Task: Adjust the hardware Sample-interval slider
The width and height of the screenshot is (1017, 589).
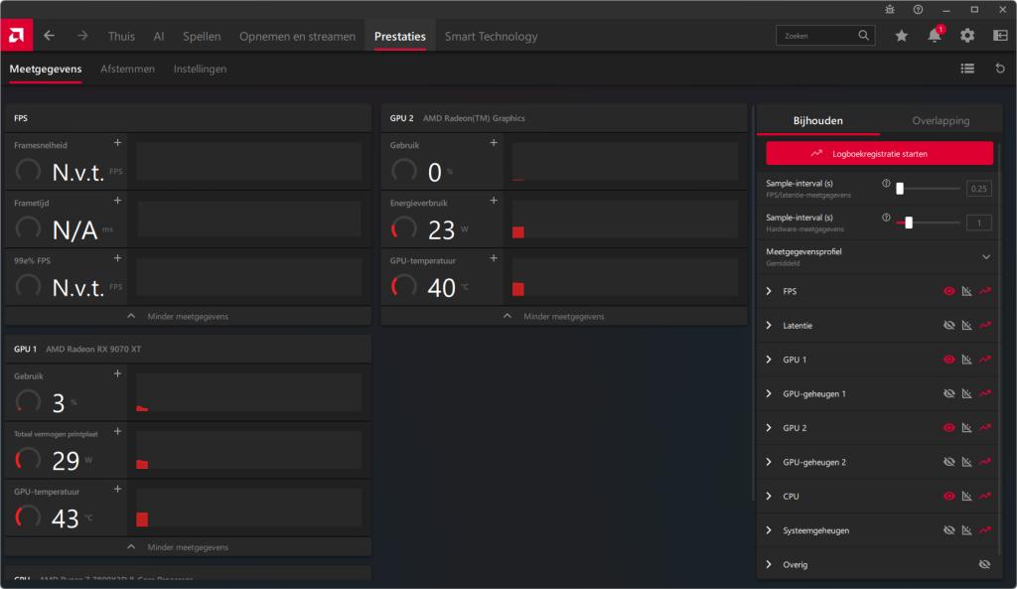Action: 908,222
